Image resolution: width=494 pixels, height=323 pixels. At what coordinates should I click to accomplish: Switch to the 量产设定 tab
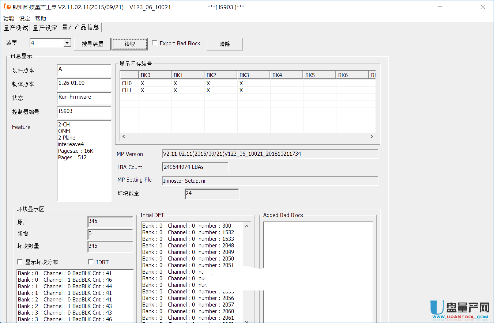(x=45, y=28)
